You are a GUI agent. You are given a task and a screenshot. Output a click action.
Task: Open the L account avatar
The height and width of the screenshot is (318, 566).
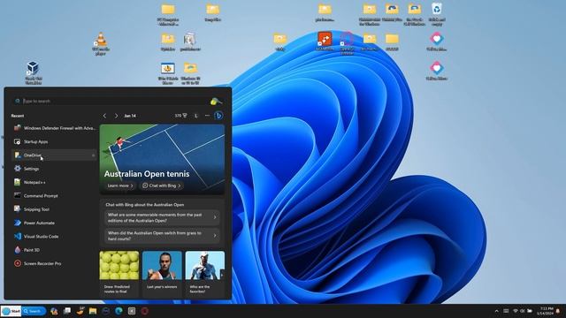point(196,116)
